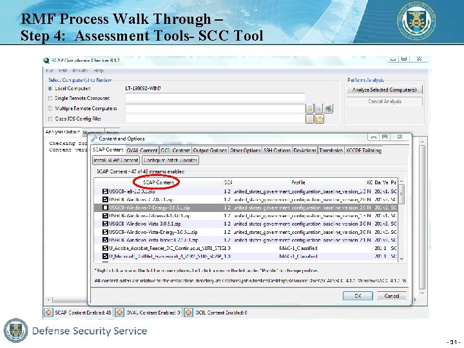
Task: Click the content list scrollbar thumb
Action: (401, 194)
